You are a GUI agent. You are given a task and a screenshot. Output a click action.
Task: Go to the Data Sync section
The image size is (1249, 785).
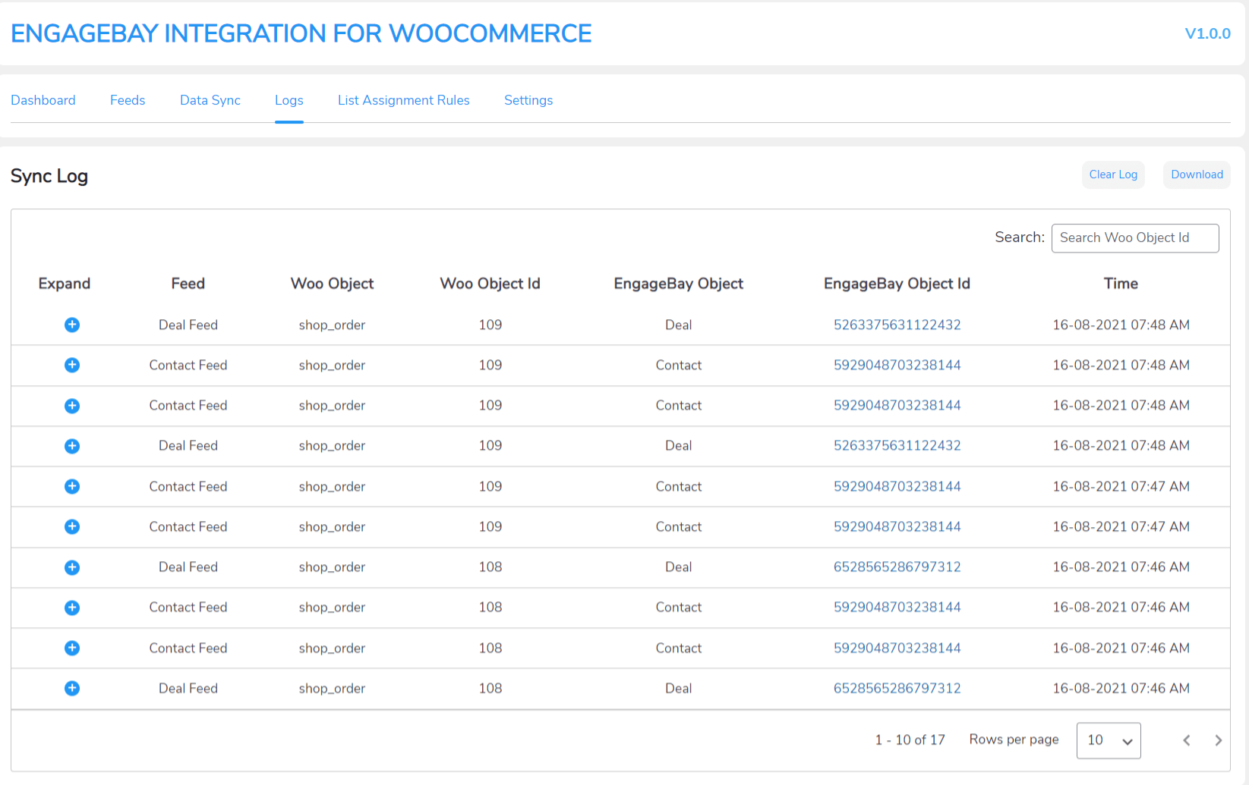[x=210, y=100]
